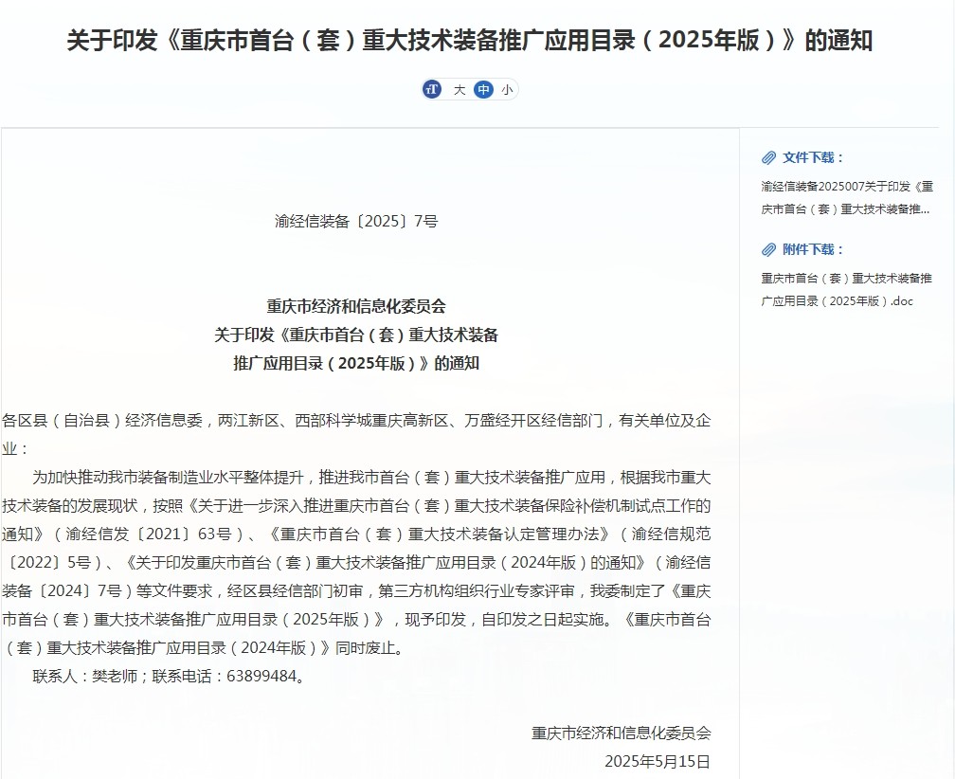
Task: Select the 中 (medium) font size option
Action: (x=483, y=89)
